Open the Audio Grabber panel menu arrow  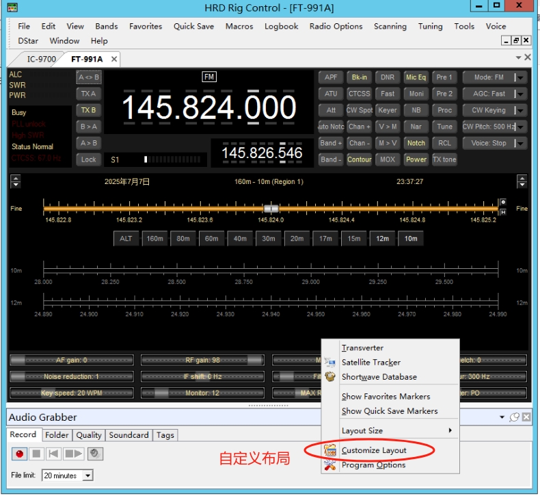point(502,417)
